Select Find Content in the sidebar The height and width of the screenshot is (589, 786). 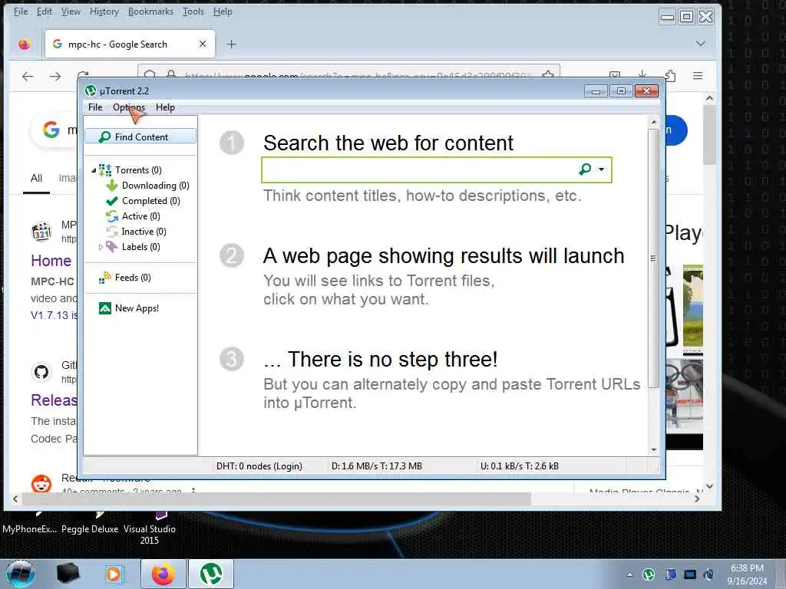[x=140, y=137]
